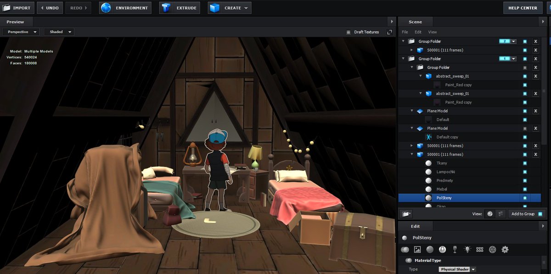Toggle the Tkany material checkbox
551x274 pixels.
(x=525, y=163)
